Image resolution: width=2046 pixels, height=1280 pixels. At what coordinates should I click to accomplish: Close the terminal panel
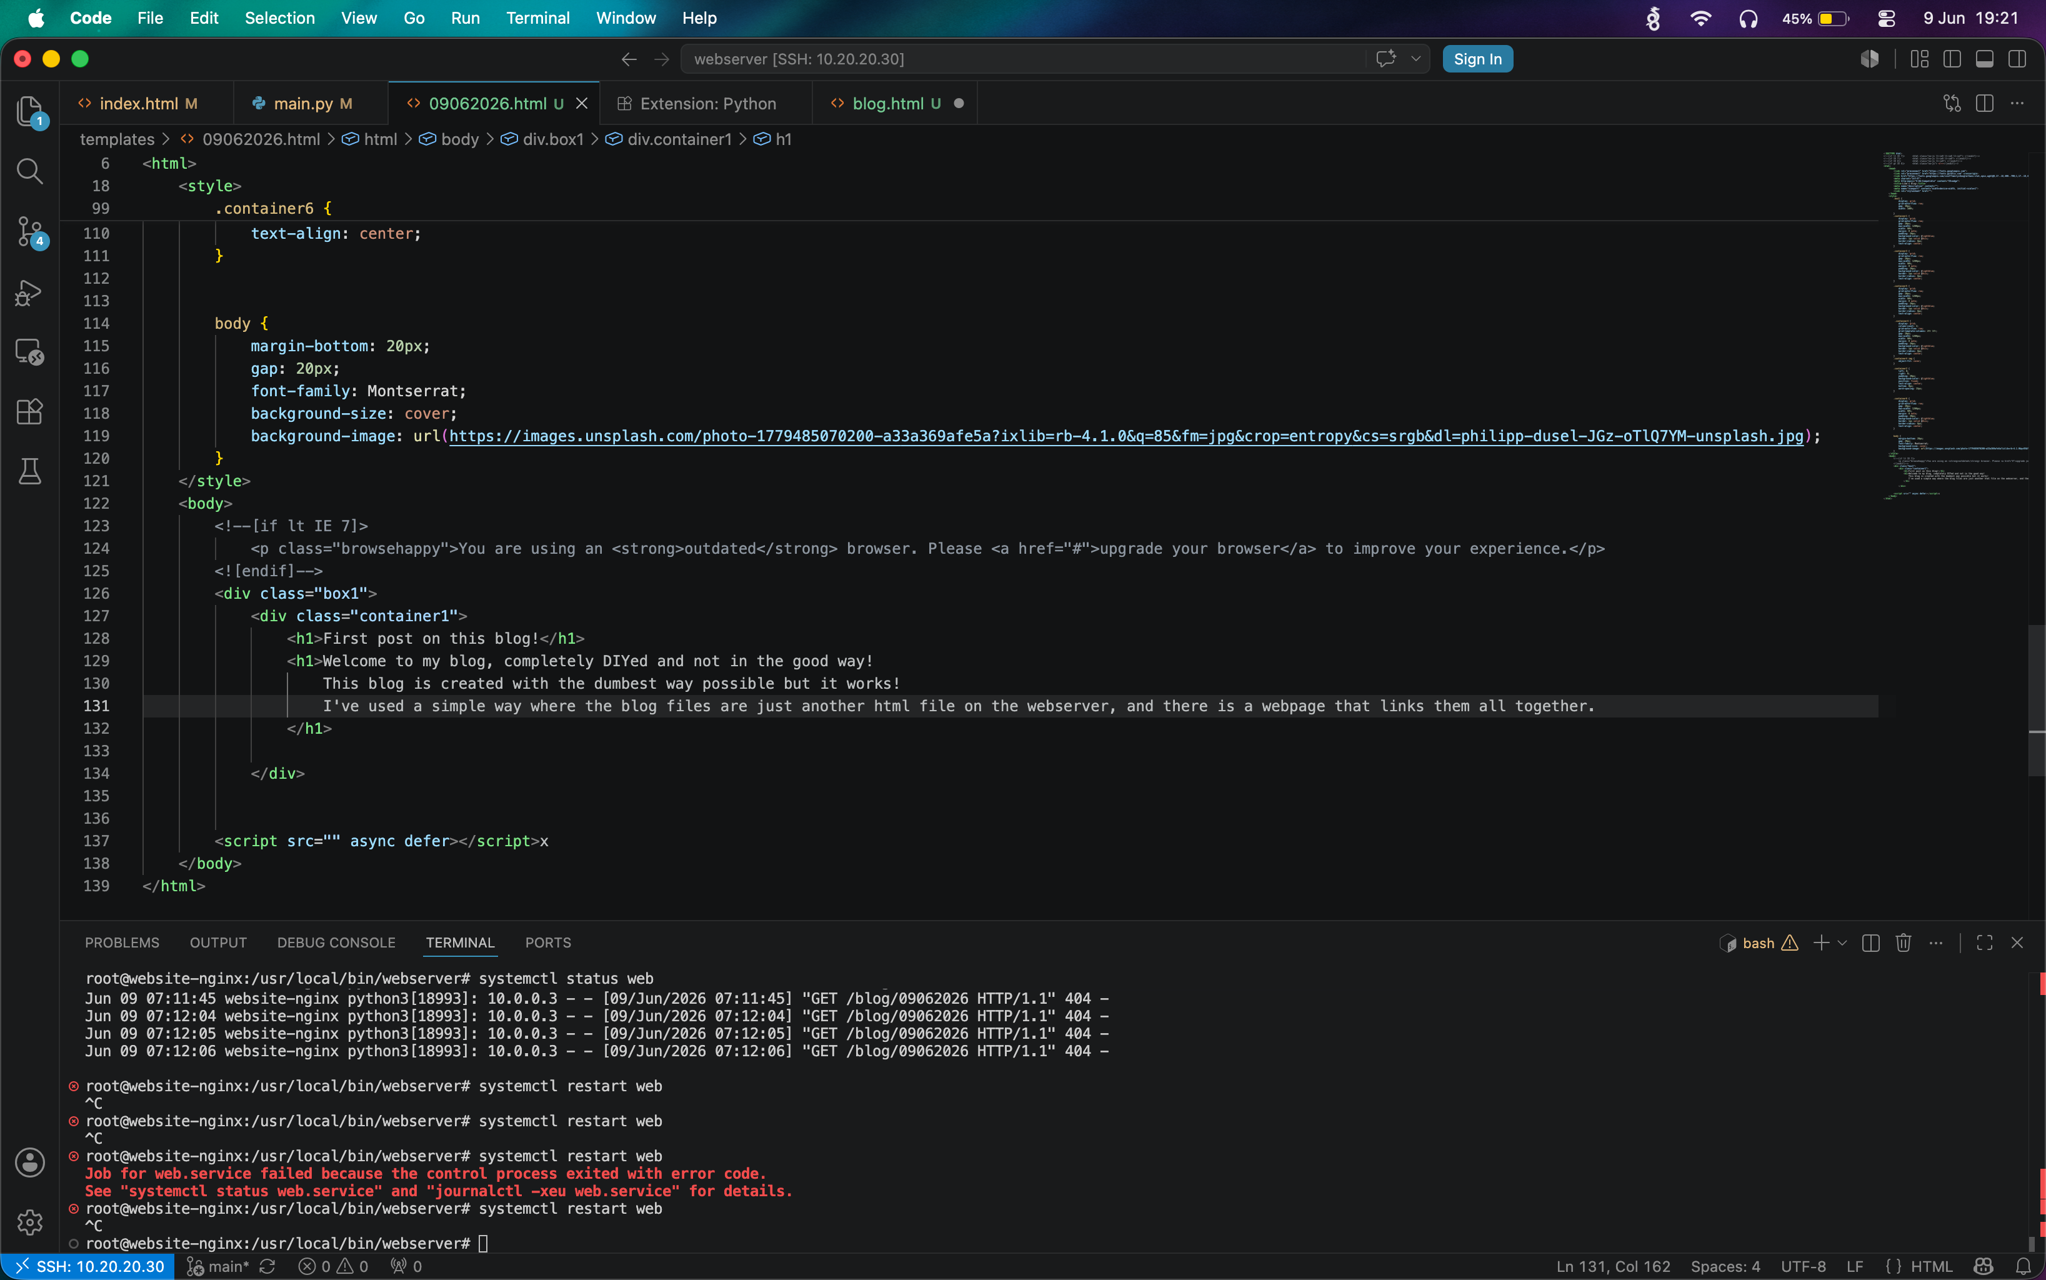2017,942
